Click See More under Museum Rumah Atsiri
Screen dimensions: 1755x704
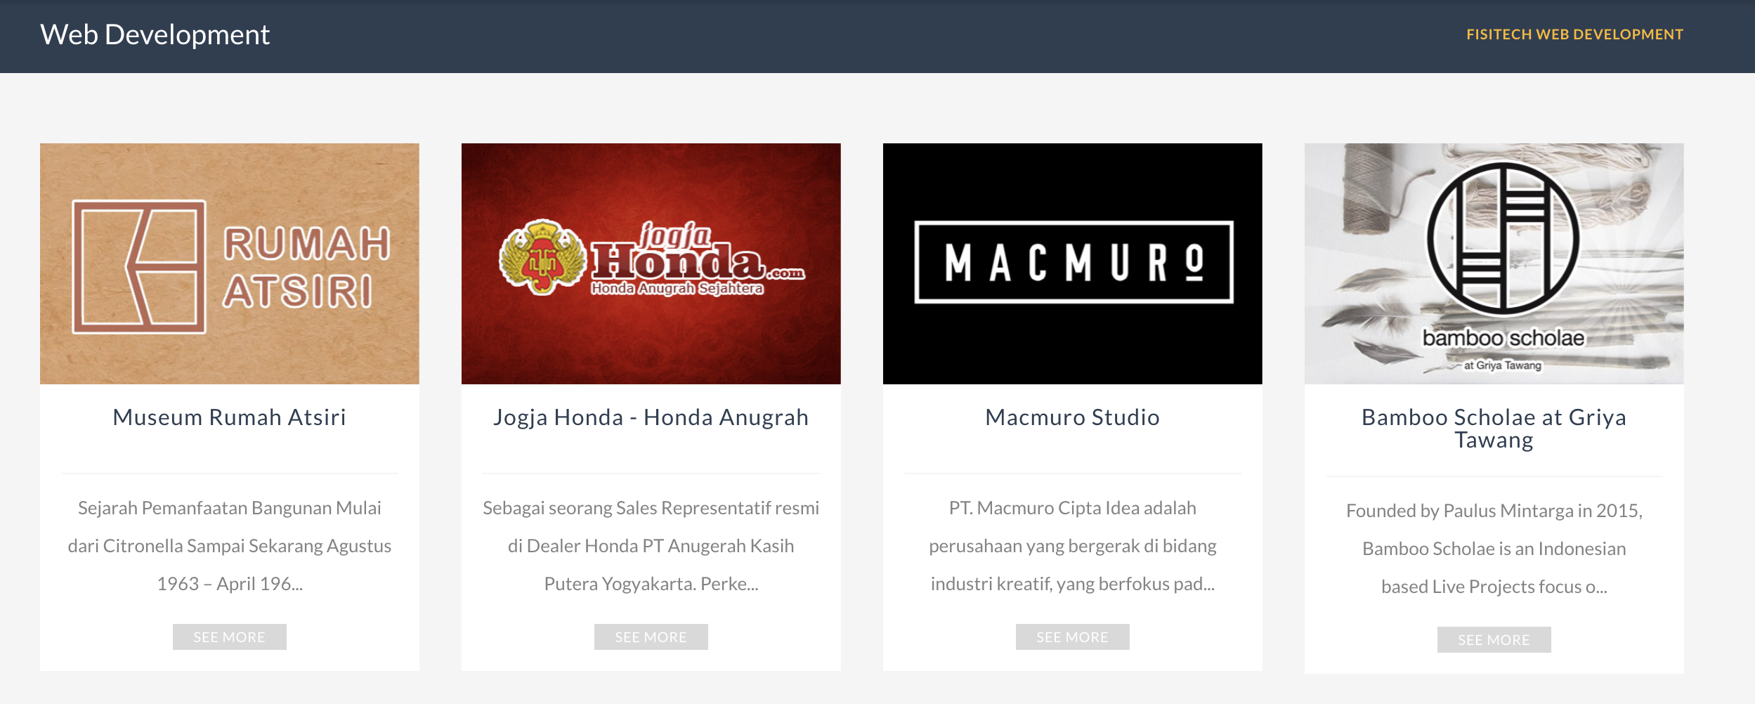click(x=230, y=637)
